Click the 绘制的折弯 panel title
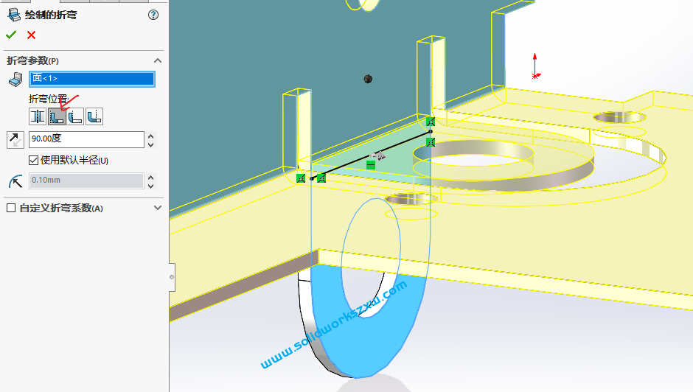This screenshot has width=693, height=392. [x=51, y=15]
